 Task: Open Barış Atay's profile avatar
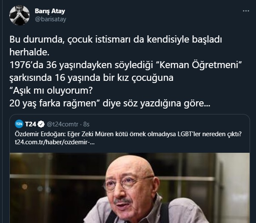coord(20,15)
